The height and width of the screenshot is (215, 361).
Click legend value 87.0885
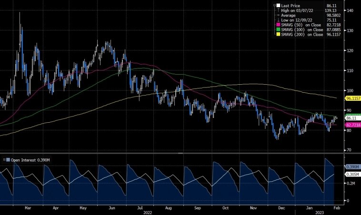333,29
